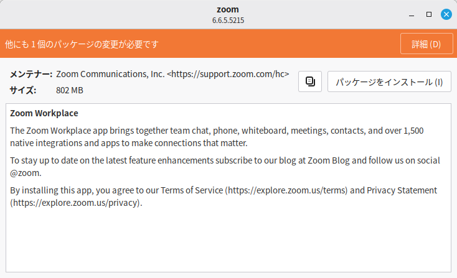Click the Zoom Communications, Inc. maintainer name

(x=110, y=74)
